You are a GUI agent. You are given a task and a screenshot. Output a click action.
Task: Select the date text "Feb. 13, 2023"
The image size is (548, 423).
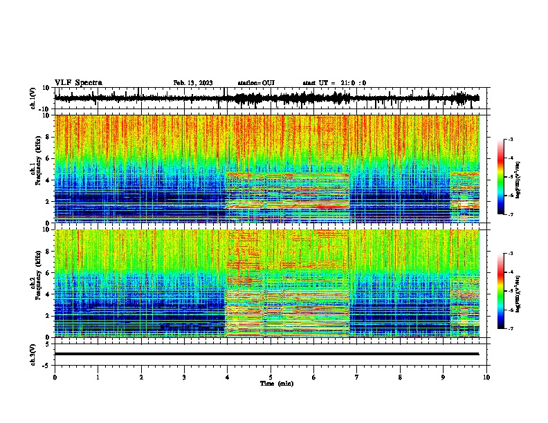click(x=193, y=83)
